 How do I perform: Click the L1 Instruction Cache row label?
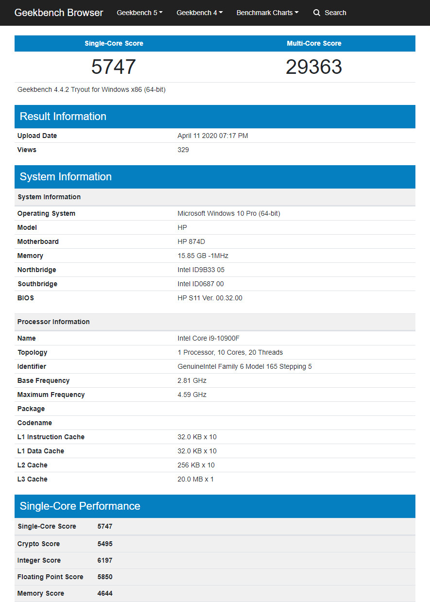(51, 437)
